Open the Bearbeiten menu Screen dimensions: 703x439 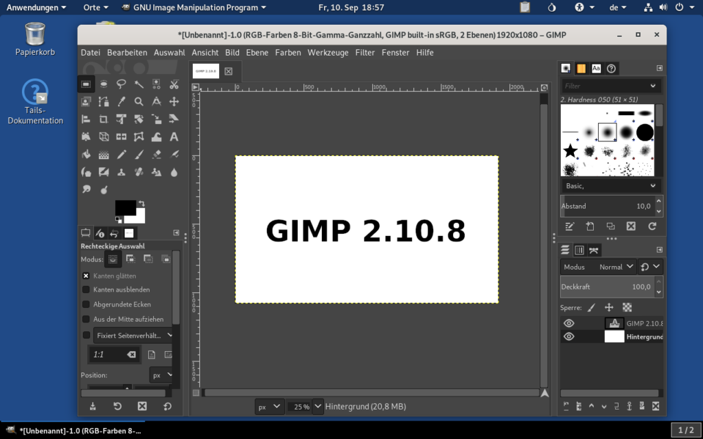[x=127, y=52]
